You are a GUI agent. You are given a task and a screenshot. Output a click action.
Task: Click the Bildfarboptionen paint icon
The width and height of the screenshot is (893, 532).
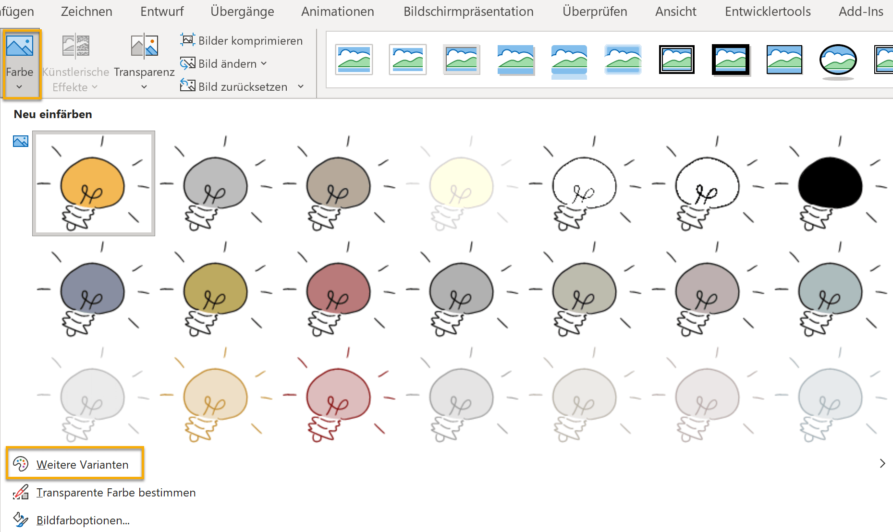(x=21, y=520)
